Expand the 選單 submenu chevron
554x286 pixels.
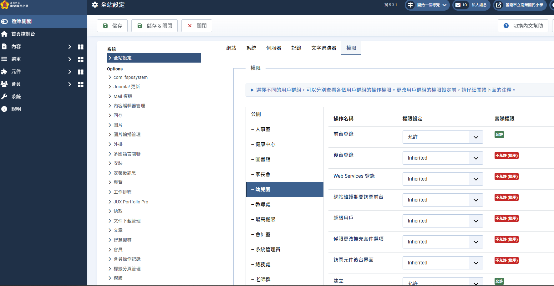coord(69,59)
